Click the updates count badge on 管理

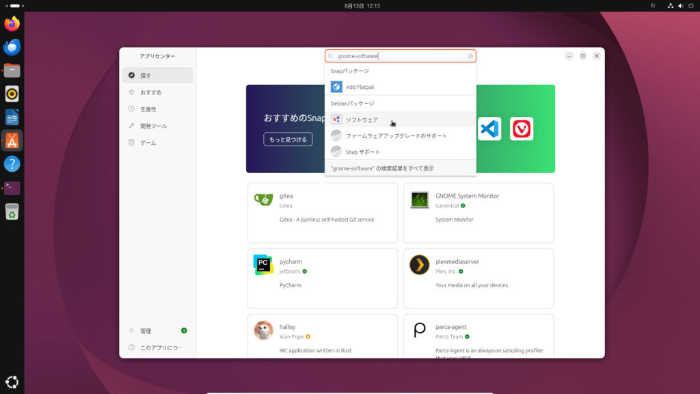click(x=184, y=330)
